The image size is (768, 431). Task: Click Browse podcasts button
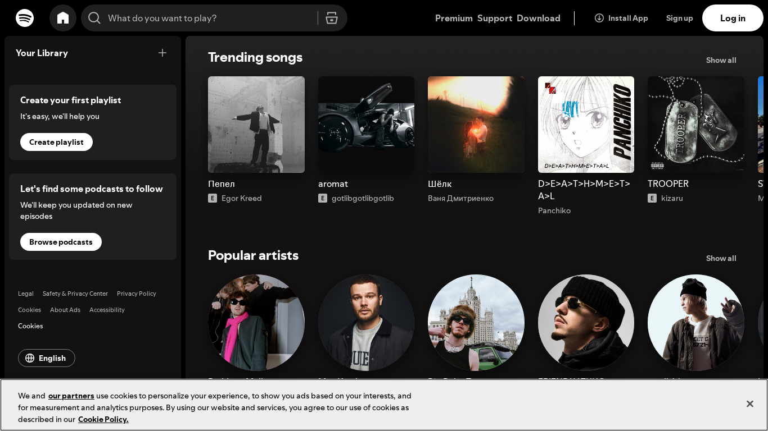click(61, 242)
